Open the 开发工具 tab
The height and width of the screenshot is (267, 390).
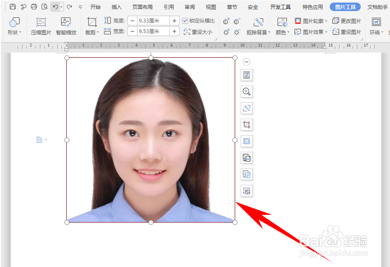pyautogui.click(x=280, y=7)
